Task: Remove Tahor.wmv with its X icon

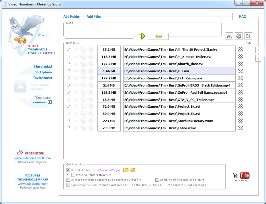Action: coord(240,128)
